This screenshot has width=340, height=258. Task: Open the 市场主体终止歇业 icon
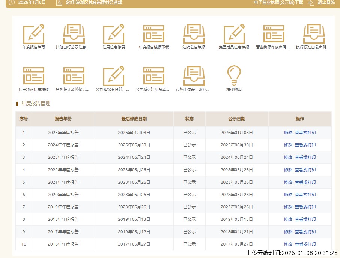[x=194, y=76]
